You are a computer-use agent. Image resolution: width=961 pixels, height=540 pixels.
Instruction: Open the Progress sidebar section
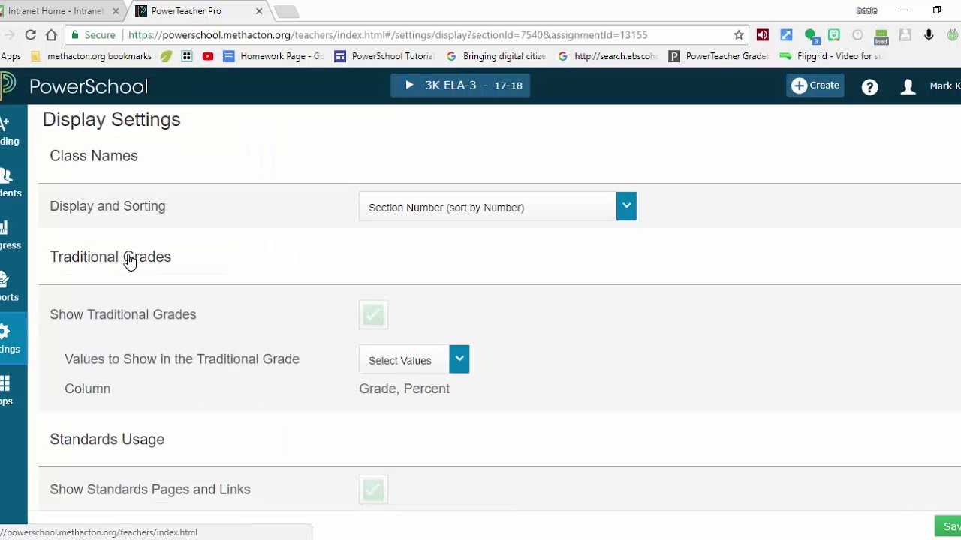pyautogui.click(x=9, y=235)
